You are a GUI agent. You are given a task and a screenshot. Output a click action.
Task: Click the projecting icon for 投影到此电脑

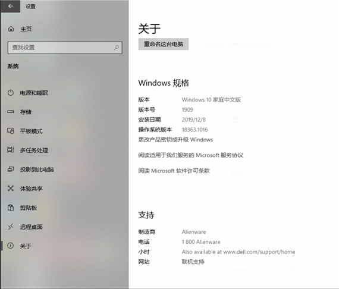[11, 169]
